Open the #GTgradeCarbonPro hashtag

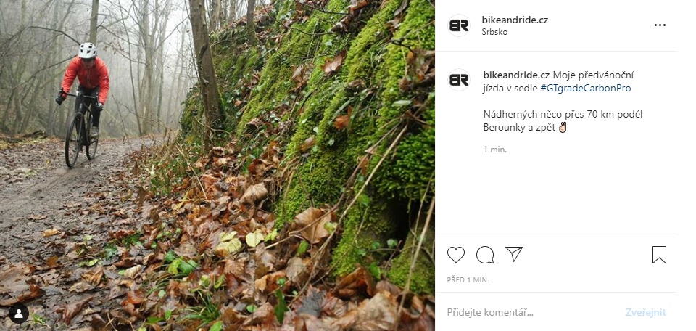585,88
